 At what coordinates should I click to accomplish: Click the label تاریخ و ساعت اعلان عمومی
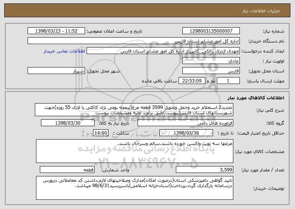(x=115, y=31)
